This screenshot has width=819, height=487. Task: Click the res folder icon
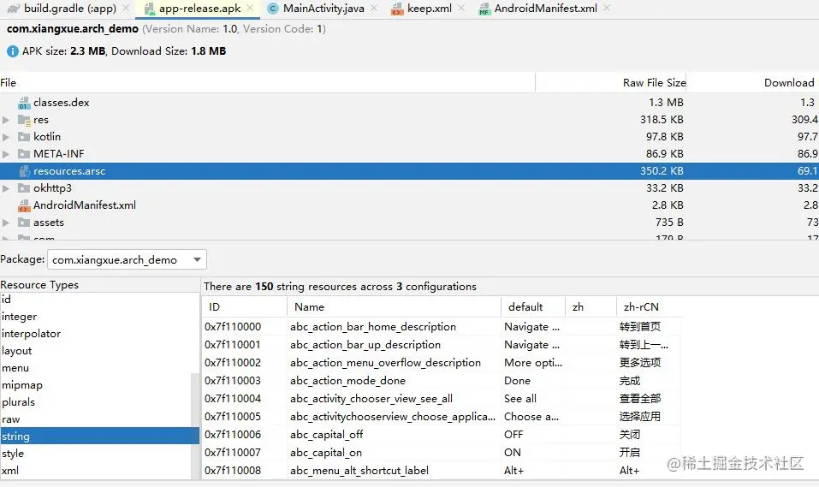(24, 120)
